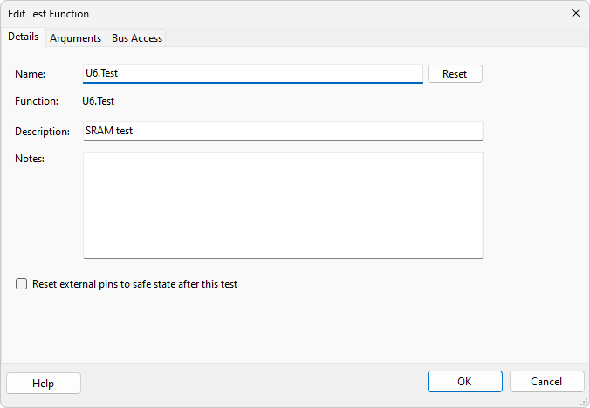Image resolution: width=590 pixels, height=408 pixels.
Task: Focus the Description field with SRAM test
Action: pyautogui.click(x=282, y=131)
